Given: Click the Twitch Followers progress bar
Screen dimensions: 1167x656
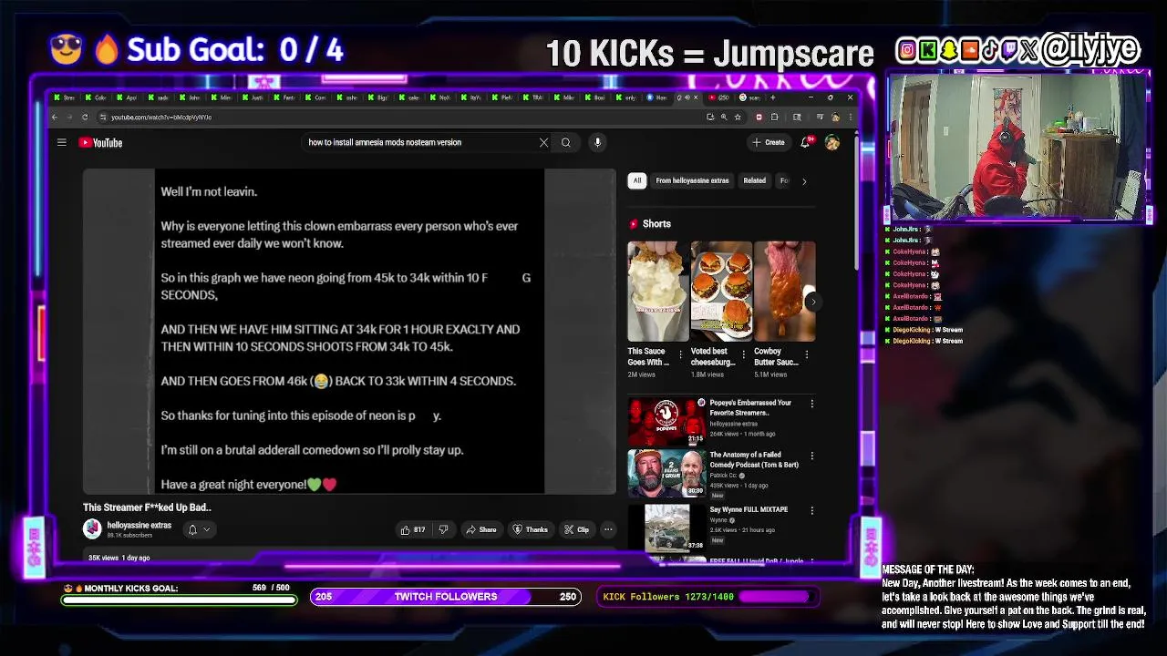Looking at the screenshot, I should 446,597.
